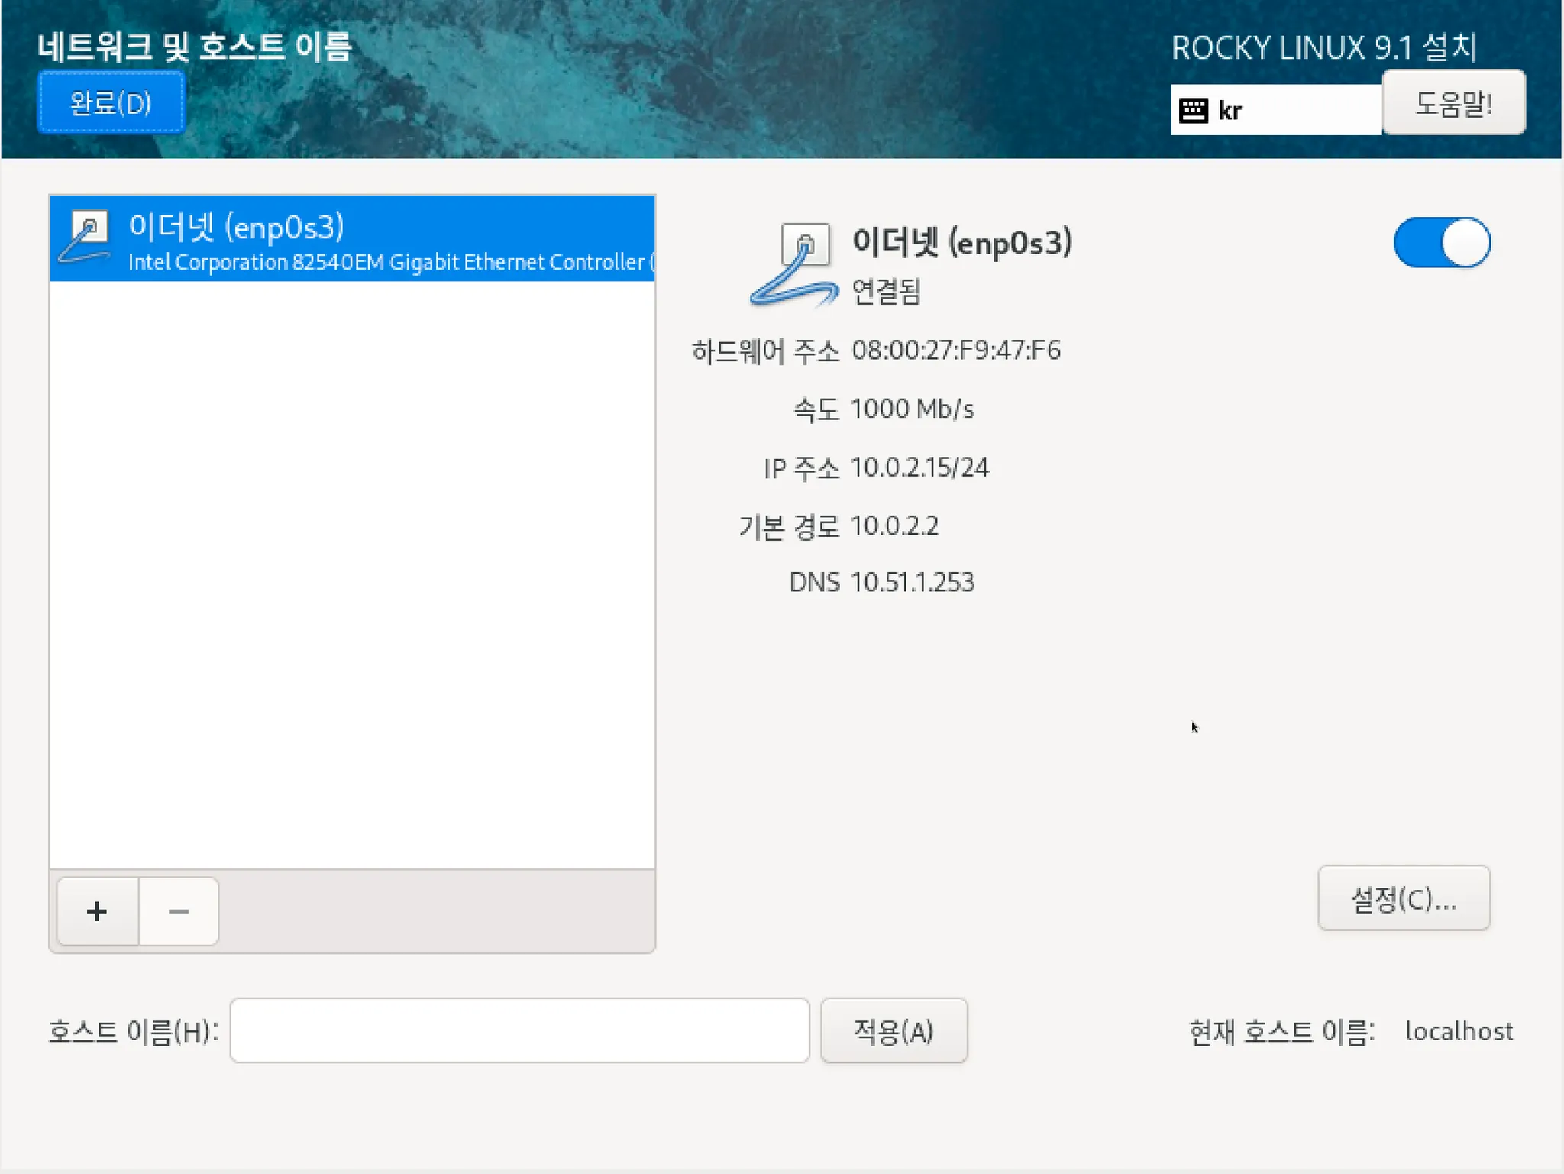Apply hostname with 적용(A) button
This screenshot has height=1174, width=1564.
click(893, 1031)
